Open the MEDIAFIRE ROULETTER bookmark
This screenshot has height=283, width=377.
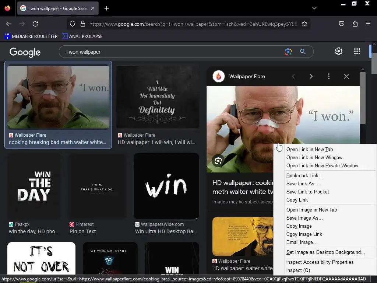click(31, 36)
